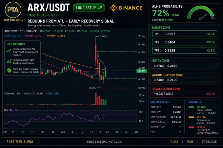Click the 'VOL(USDT): 41,5M' label
This screenshot has width=223, height=148.
tap(33, 93)
